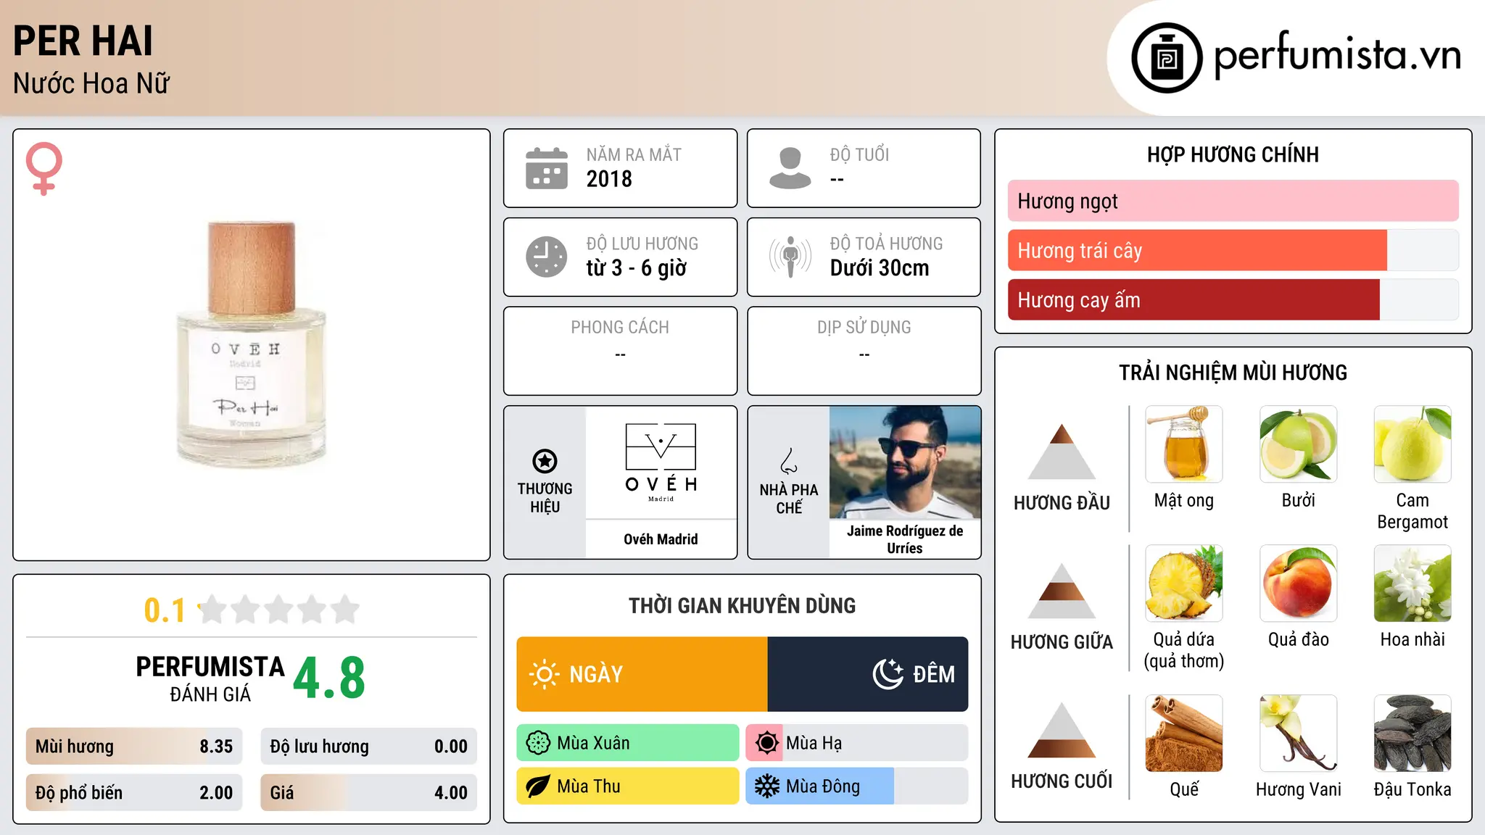The image size is (1485, 835).
Task: Click the moon icon in the Đêm bar
Action: 888,674
